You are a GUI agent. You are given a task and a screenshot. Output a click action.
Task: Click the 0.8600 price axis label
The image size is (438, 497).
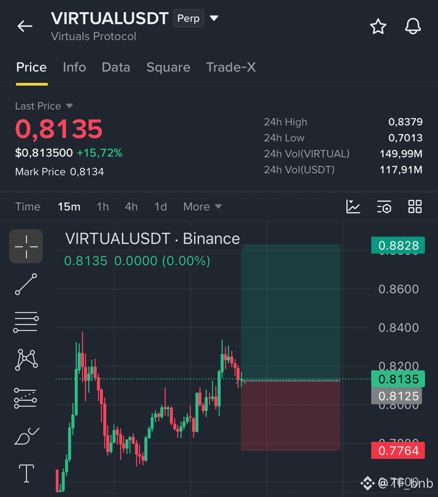tap(398, 289)
